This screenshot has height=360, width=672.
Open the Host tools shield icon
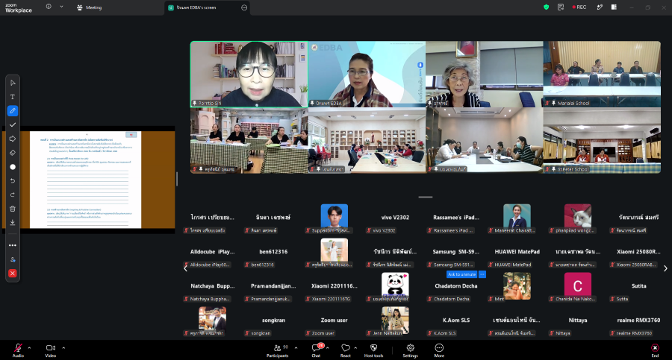point(374,350)
